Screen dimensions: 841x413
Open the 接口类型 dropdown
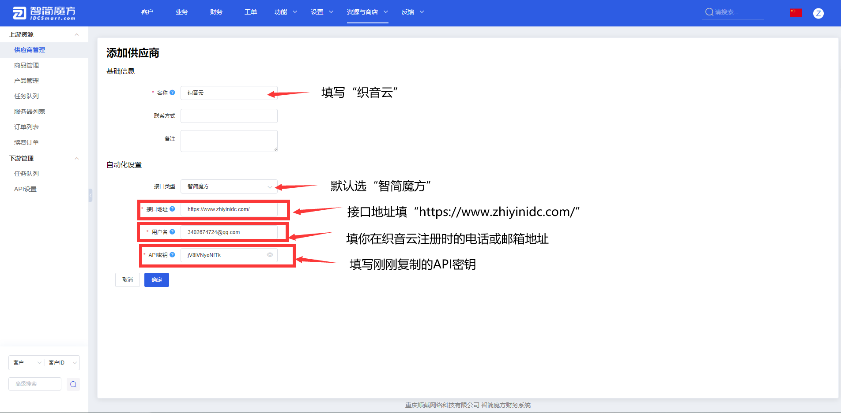229,186
